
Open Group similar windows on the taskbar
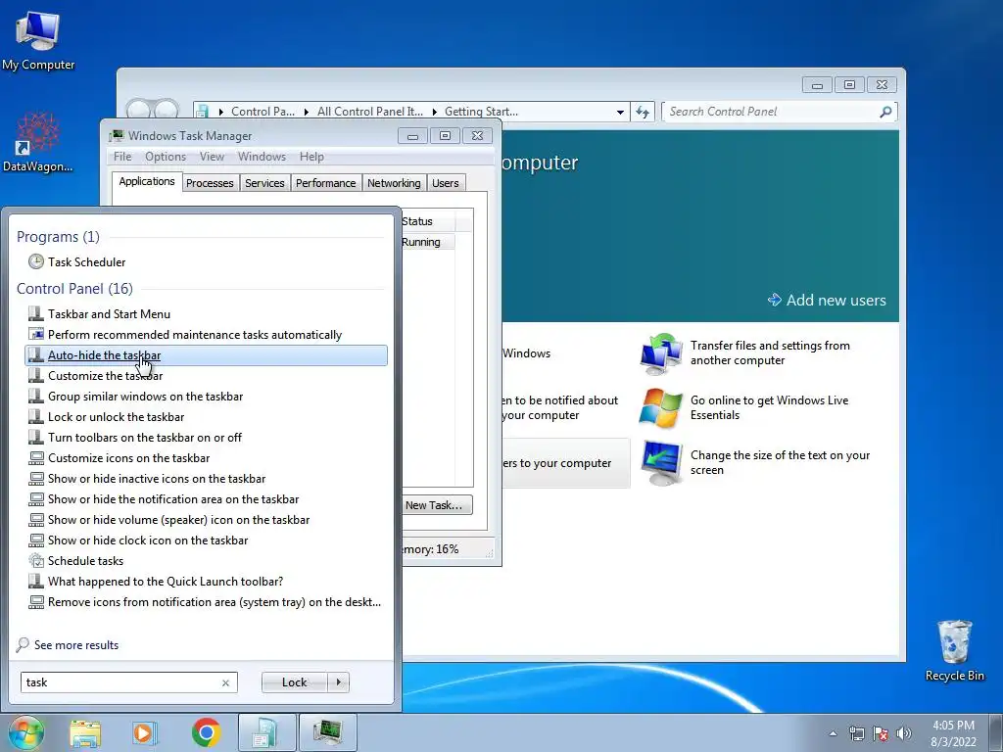pyautogui.click(x=207, y=397)
